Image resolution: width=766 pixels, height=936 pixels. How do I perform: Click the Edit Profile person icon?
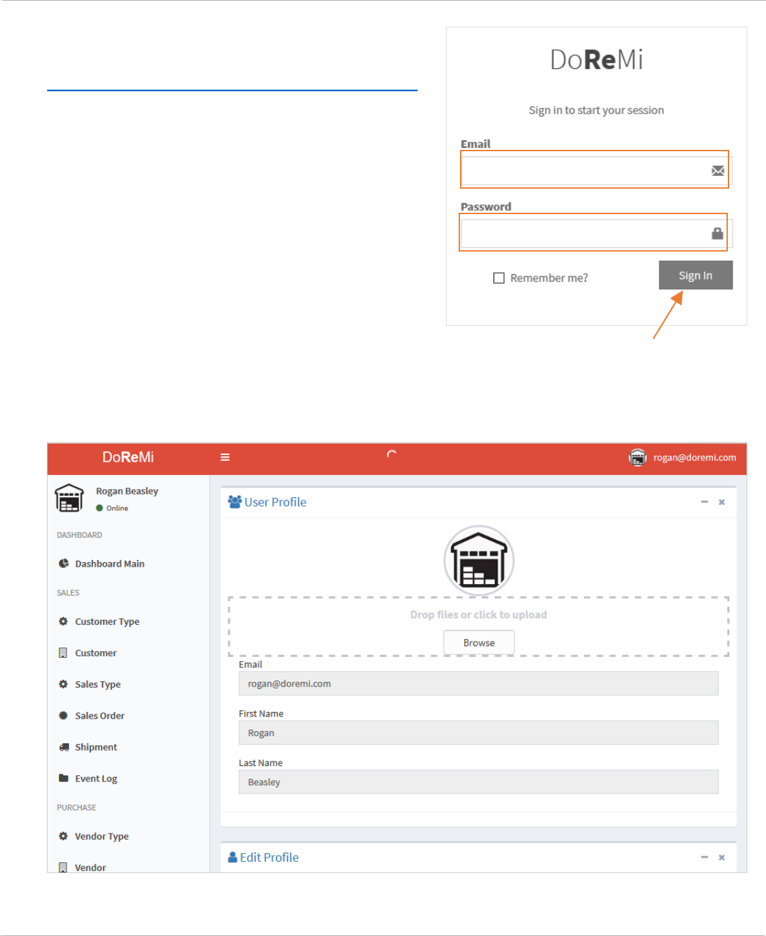click(x=233, y=857)
